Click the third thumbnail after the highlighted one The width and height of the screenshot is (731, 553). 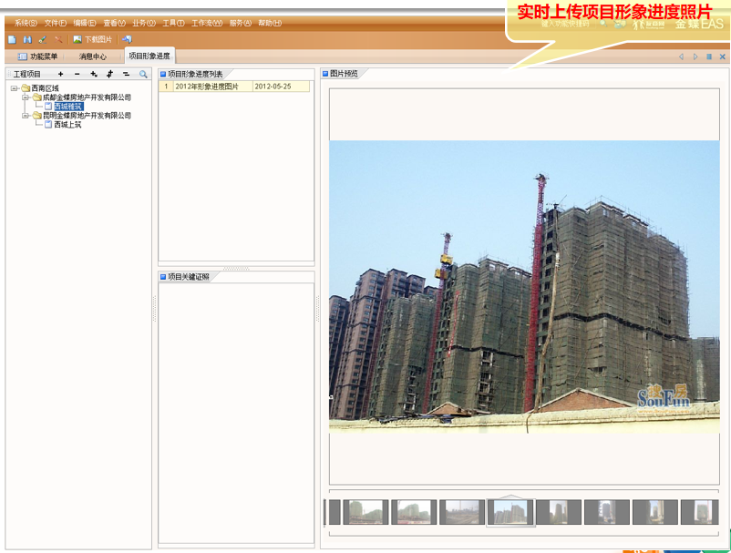[x=655, y=512]
